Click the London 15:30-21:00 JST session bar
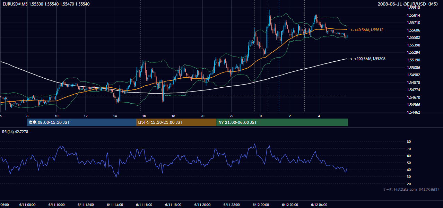This screenshot has width=443, height=208. (176, 122)
